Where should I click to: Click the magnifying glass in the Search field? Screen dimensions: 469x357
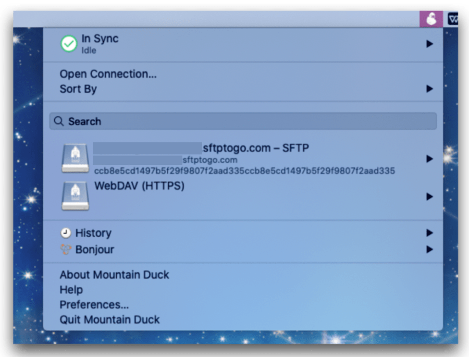click(58, 121)
